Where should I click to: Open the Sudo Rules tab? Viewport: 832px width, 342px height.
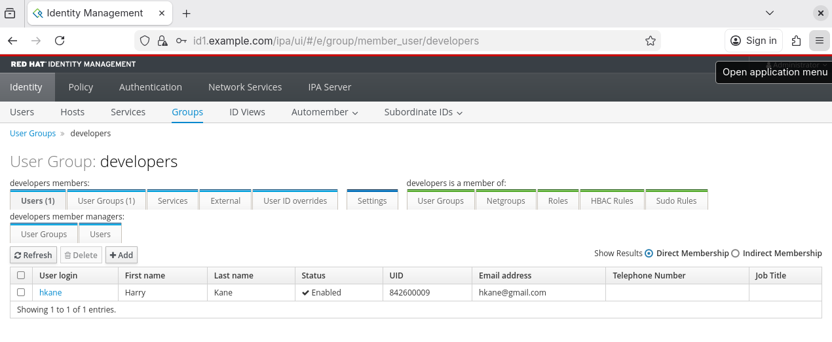click(677, 200)
